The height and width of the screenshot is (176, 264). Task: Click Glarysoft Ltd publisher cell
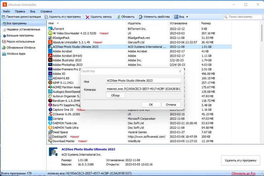pos(136,42)
